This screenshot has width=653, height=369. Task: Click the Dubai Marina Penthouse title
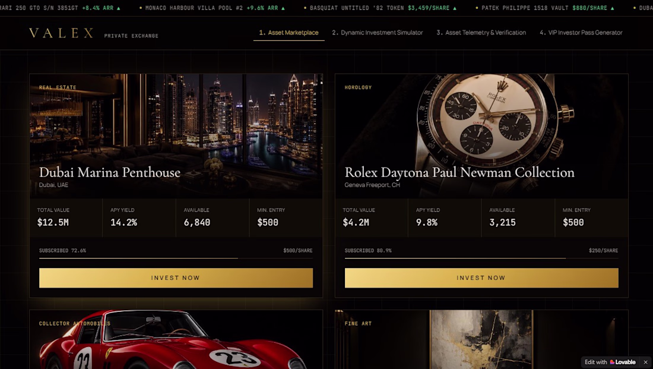110,172
